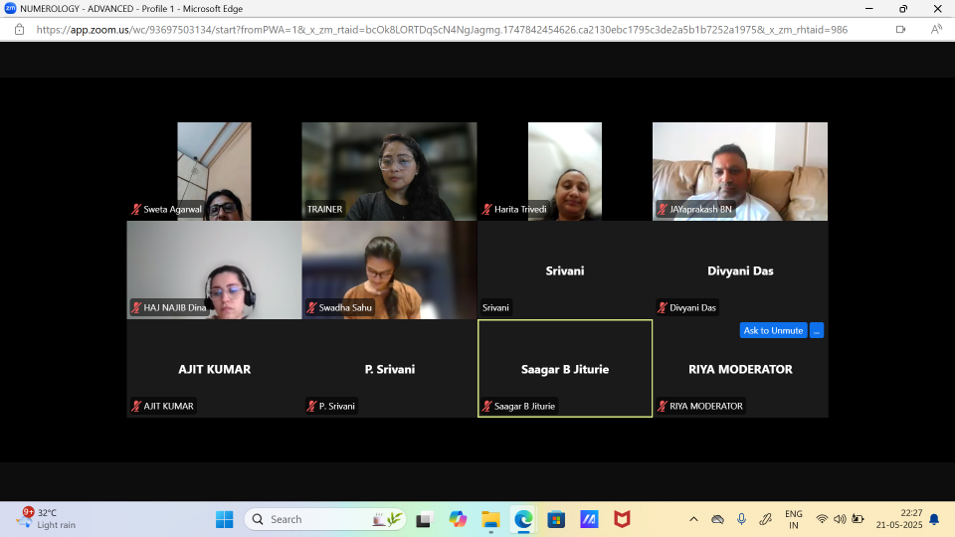Click the muted mic icon beside Sweta Agarwal
955x537 pixels.
pyautogui.click(x=137, y=210)
